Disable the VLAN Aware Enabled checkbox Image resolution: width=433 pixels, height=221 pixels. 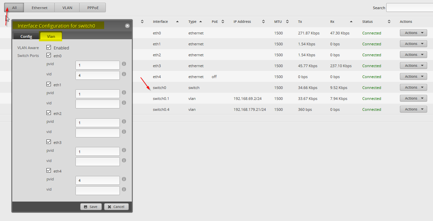pyautogui.click(x=49, y=48)
